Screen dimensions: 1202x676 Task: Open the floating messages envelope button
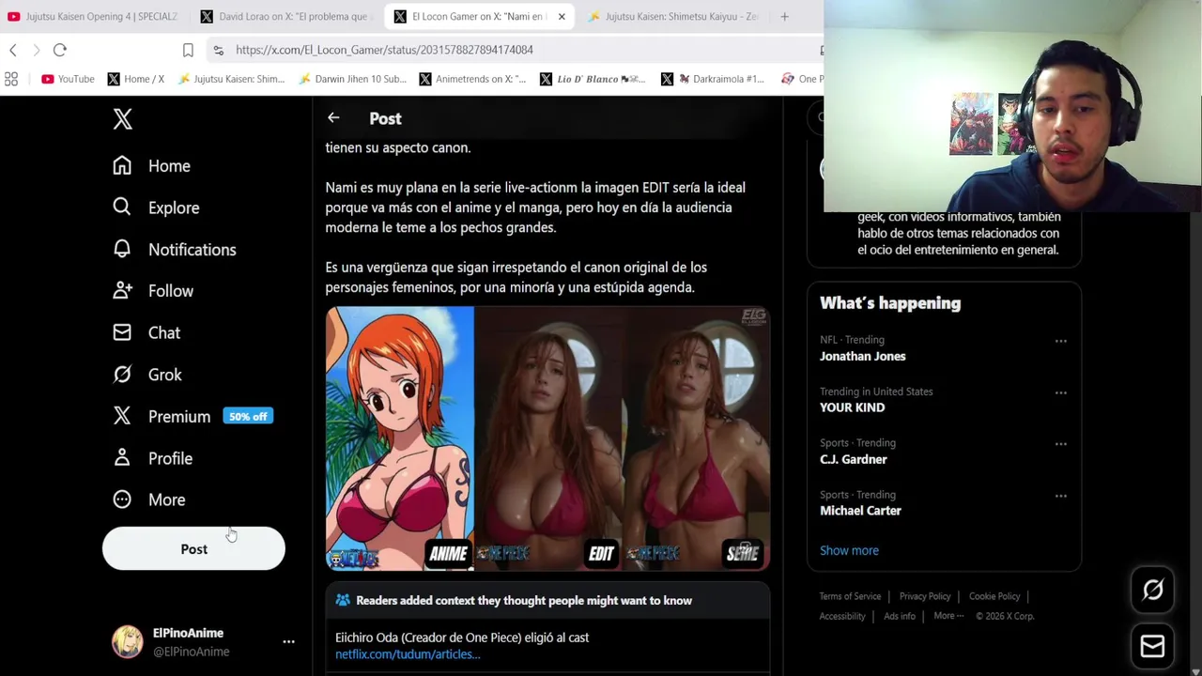pyautogui.click(x=1152, y=646)
